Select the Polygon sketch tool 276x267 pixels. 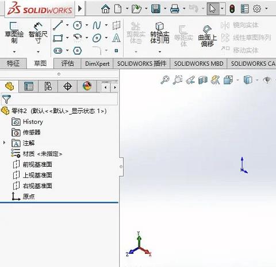coord(78,51)
